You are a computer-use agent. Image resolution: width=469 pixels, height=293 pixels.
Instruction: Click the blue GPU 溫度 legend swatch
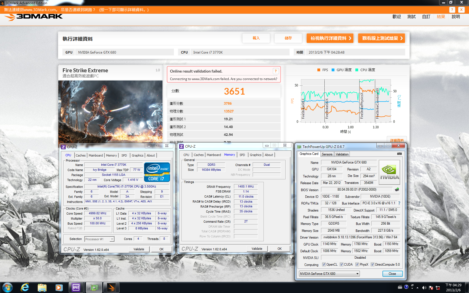(x=333, y=70)
